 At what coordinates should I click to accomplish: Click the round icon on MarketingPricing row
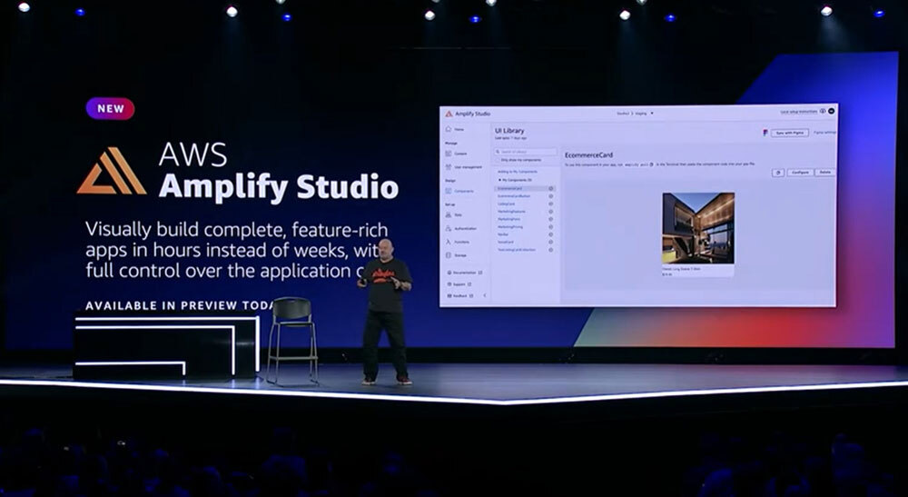coord(551,227)
